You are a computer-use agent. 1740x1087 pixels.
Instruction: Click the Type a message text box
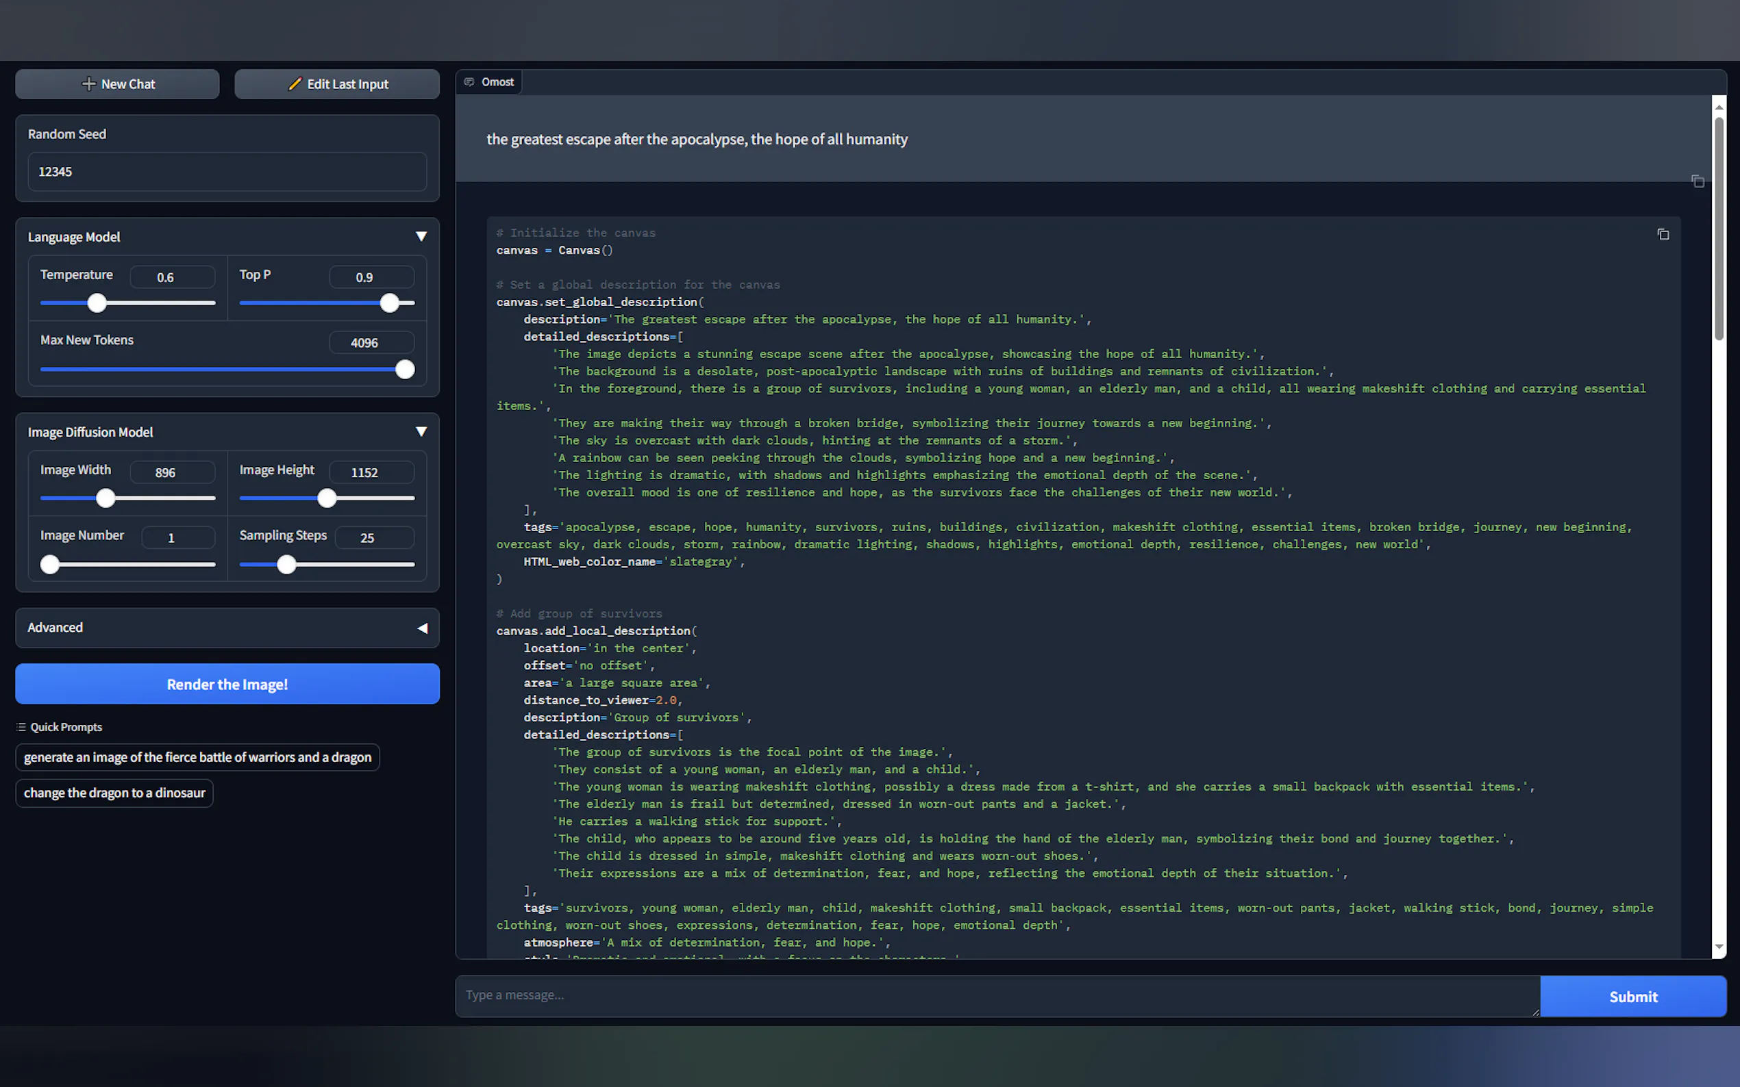click(996, 996)
